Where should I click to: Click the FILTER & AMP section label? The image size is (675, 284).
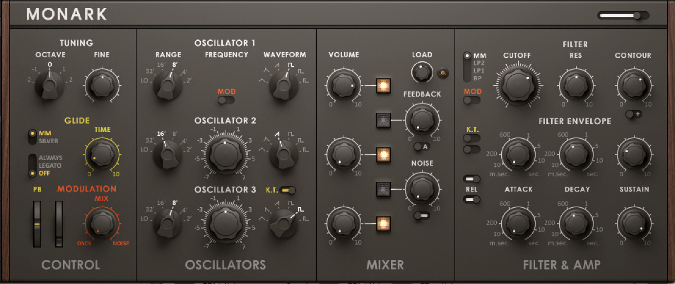(562, 264)
